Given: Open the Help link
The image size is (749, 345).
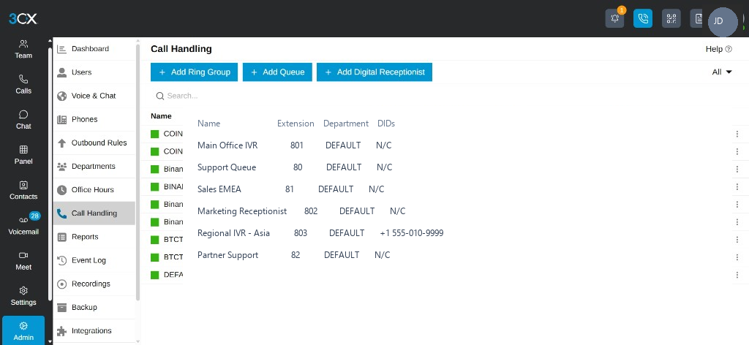Looking at the screenshot, I should click(x=718, y=49).
